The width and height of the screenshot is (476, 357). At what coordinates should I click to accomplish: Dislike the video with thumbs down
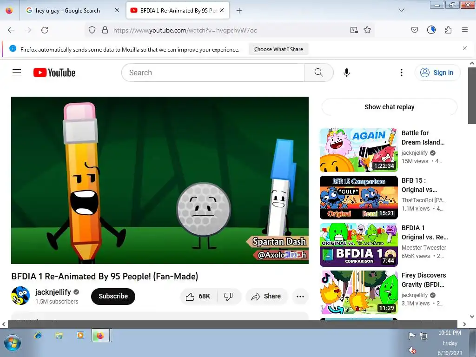228,296
